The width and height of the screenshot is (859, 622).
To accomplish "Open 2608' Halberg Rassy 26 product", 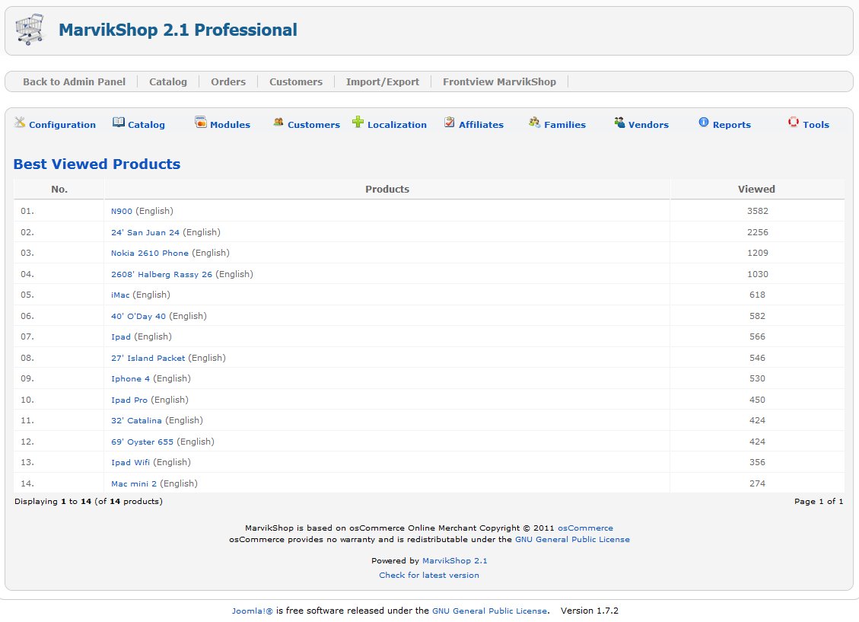I will point(161,275).
